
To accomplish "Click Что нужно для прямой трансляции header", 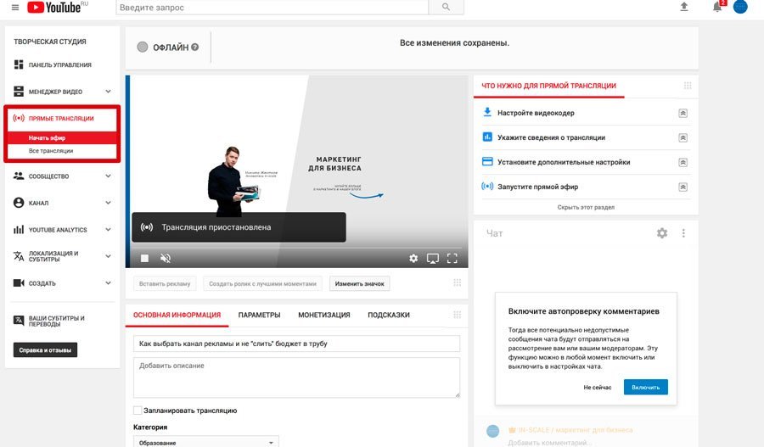I will (548, 86).
